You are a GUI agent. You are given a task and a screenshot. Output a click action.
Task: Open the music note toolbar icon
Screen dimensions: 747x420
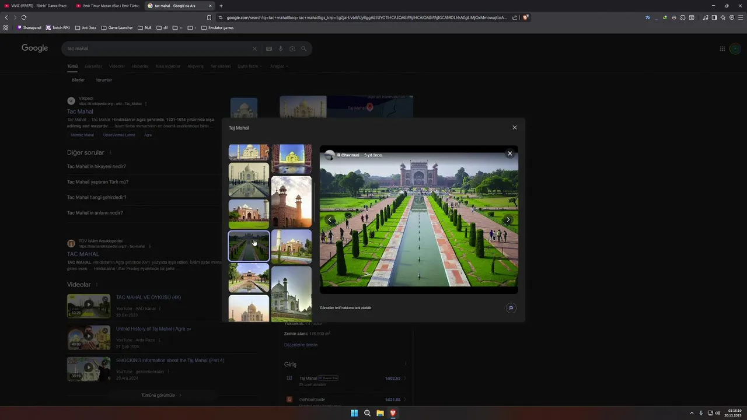[706, 17]
